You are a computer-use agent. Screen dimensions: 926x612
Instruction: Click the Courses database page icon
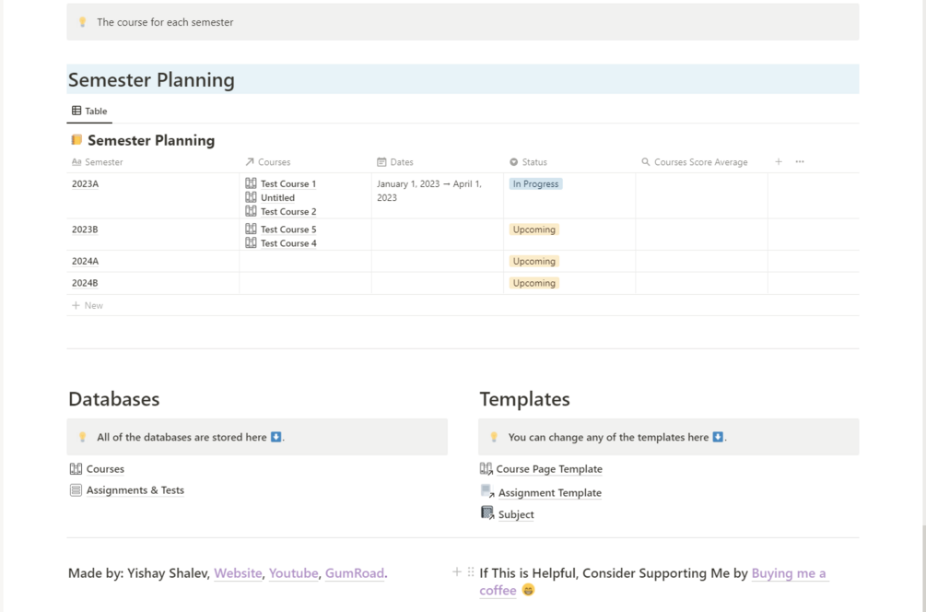point(76,469)
